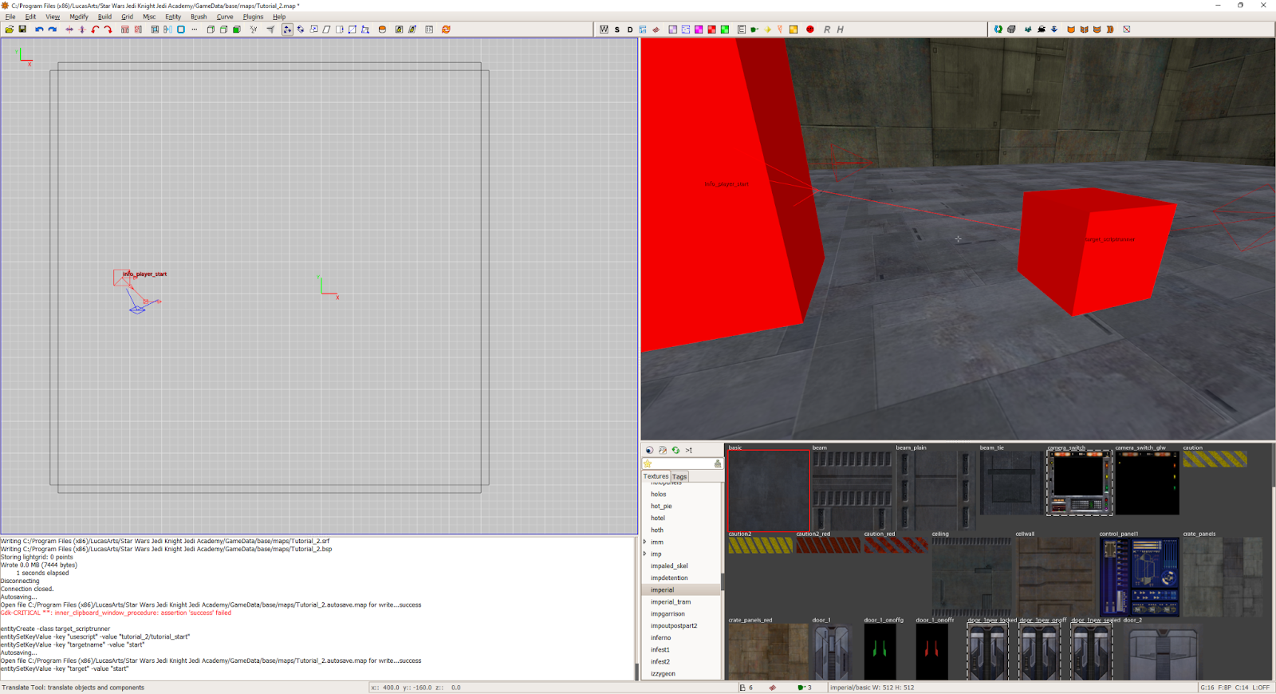Click the red clockwise rotate arrow
Image resolution: width=1276 pixels, height=694 pixels.
[108, 30]
